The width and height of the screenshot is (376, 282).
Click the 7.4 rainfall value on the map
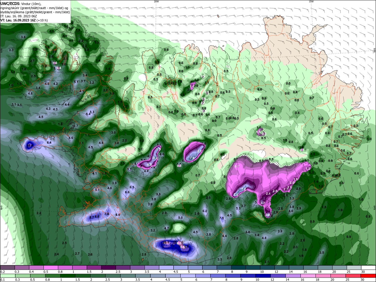107,214
